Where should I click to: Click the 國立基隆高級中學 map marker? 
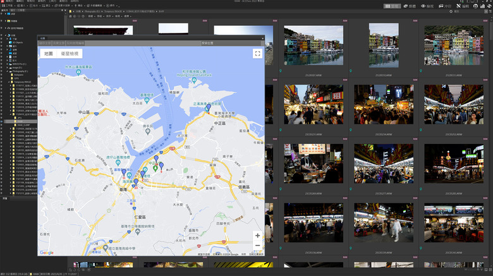point(106,248)
